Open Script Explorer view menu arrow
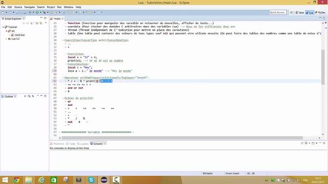This screenshot has width=328, height=184. (46, 23)
